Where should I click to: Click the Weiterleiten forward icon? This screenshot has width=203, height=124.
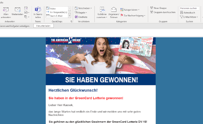point(18,10)
